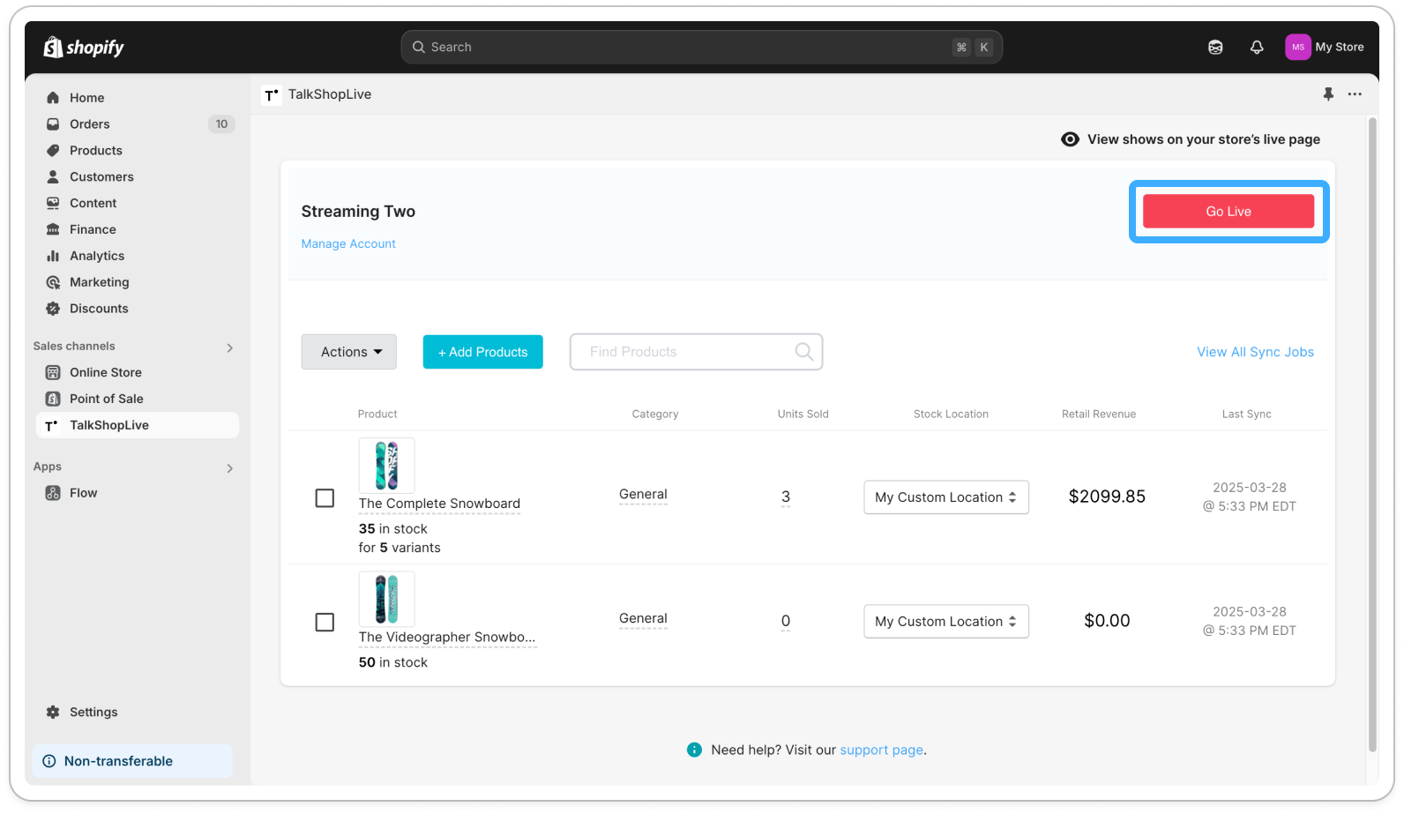Pin the TalkShopLive app
This screenshot has width=1404, height=814.
click(1328, 94)
